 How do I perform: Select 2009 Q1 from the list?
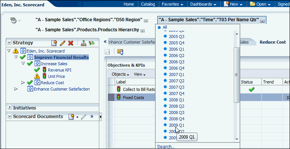pyautogui.click(x=176, y=125)
